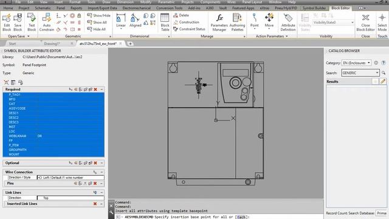Viewport: 389px width, 219px height.
Task: Select the P_TAG1 attribute row
Action: point(53,95)
